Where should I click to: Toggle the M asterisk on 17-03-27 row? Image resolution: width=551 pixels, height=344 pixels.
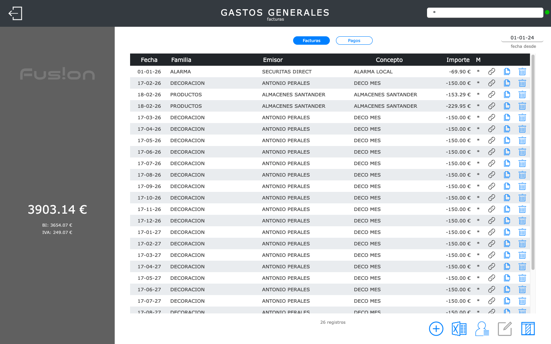click(x=478, y=255)
